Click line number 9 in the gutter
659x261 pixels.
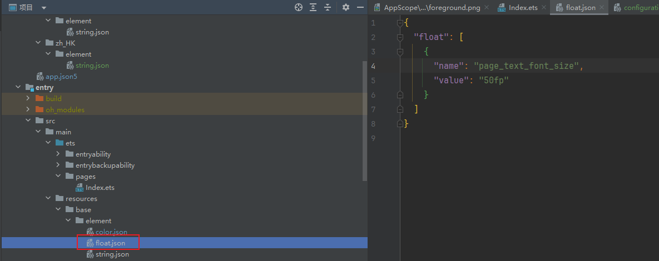click(374, 138)
